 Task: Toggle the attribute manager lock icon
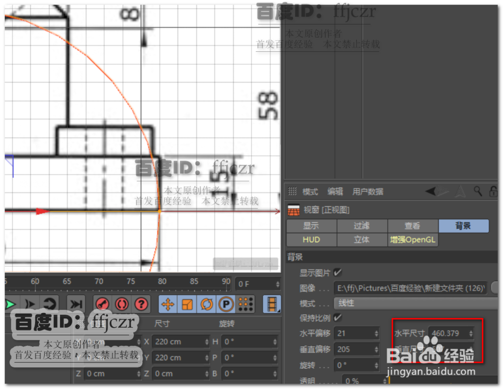[493, 191]
